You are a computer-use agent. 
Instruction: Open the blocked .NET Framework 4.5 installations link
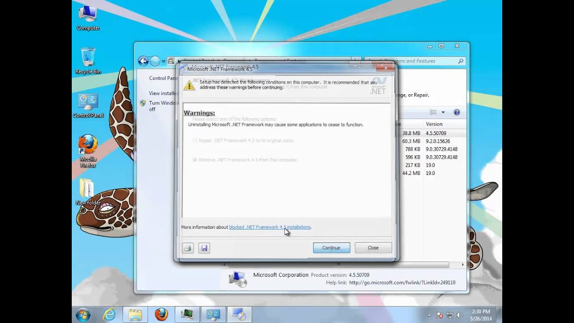pos(270,227)
